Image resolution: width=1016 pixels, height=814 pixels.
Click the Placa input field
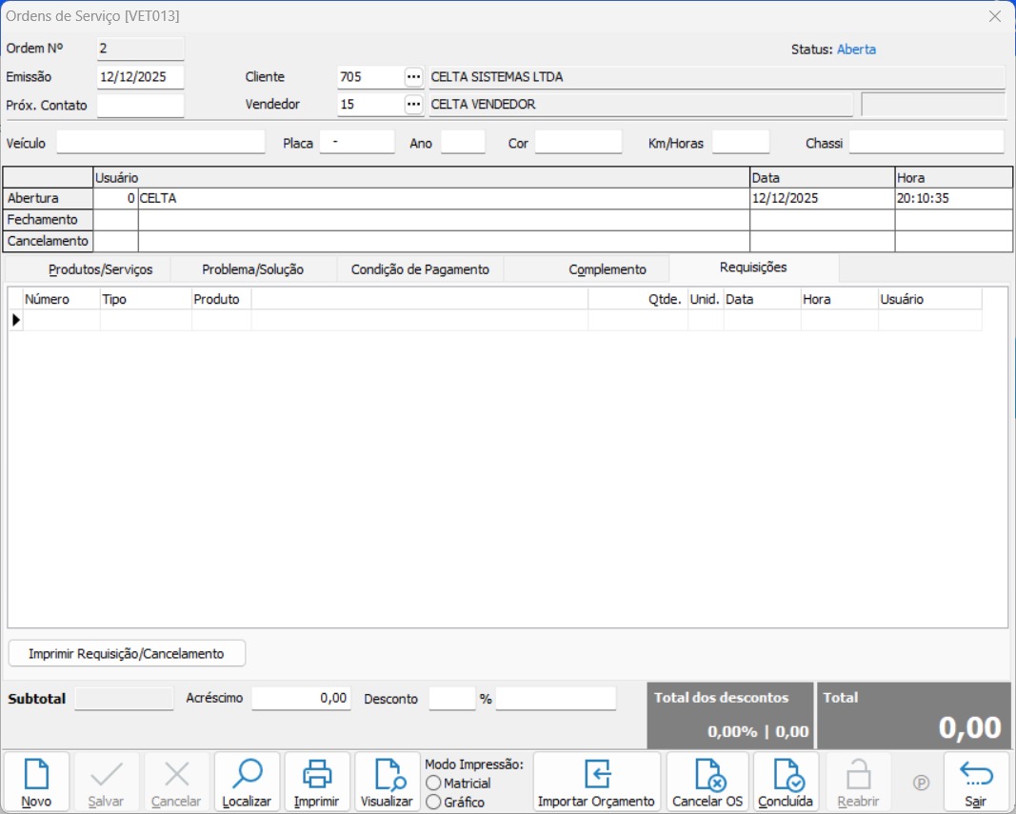point(357,143)
